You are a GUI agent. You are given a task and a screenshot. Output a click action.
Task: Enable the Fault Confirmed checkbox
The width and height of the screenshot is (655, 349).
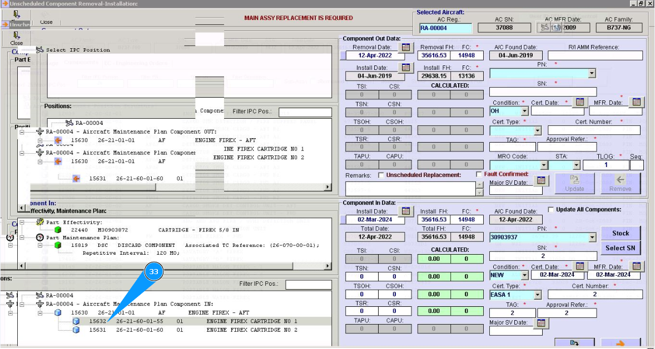click(479, 174)
